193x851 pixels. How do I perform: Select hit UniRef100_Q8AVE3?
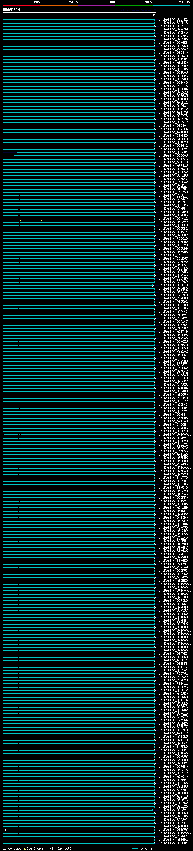tap(173, 654)
